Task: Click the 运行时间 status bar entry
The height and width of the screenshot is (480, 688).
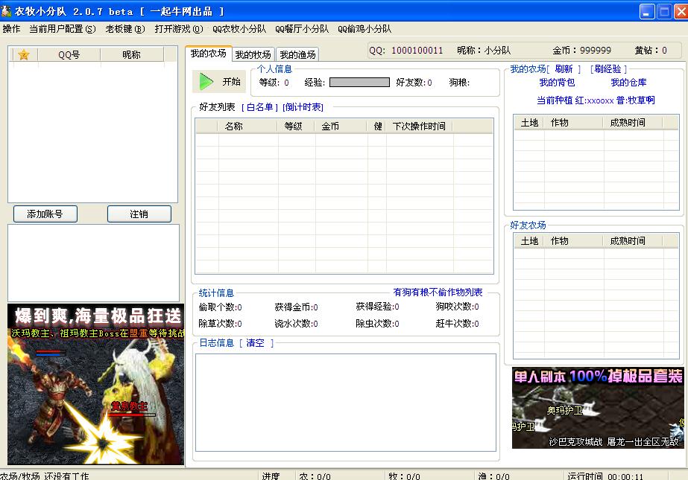Action: [x=605, y=476]
